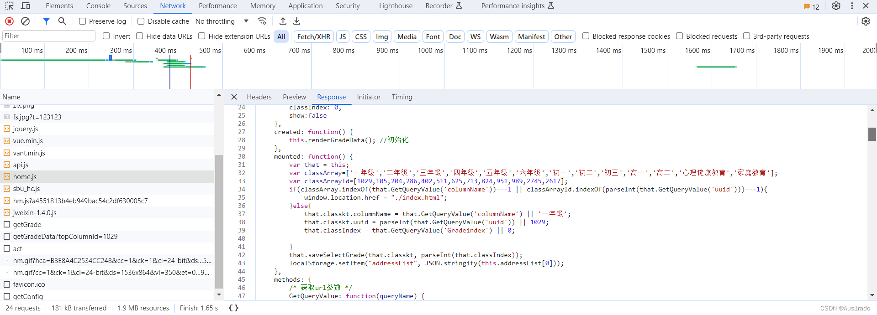Check the Invert filter checkbox
This screenshot has height=315, width=877.
click(x=106, y=36)
